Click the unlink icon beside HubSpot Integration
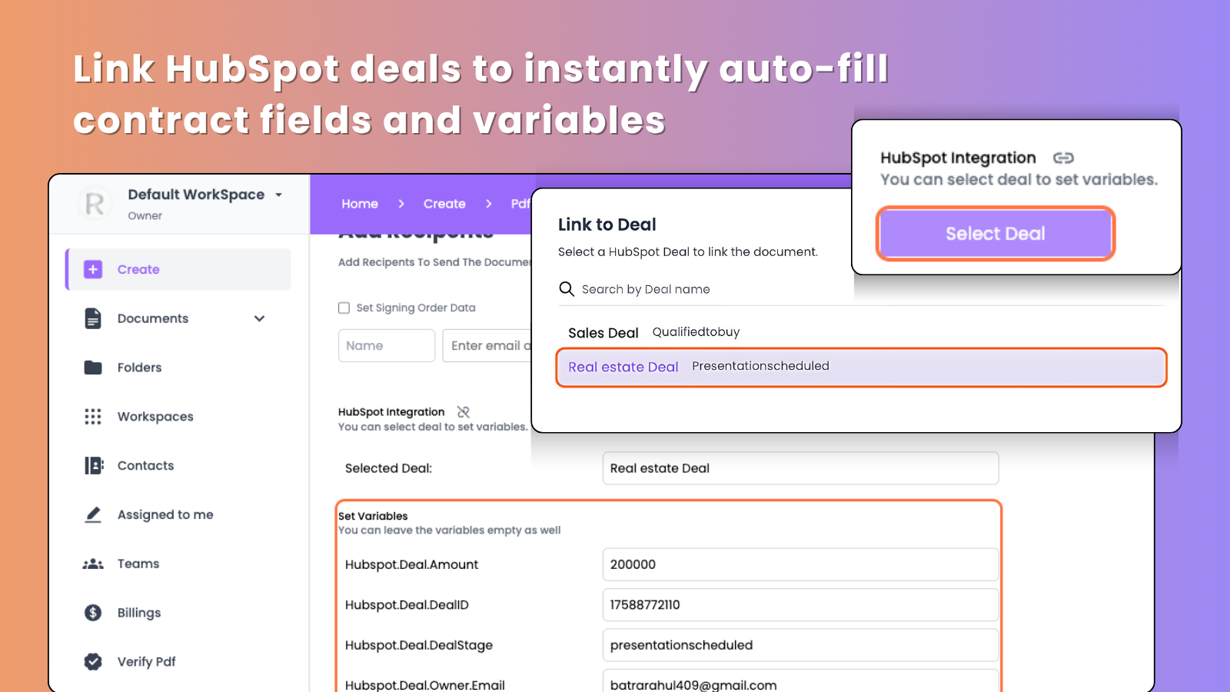 point(463,412)
